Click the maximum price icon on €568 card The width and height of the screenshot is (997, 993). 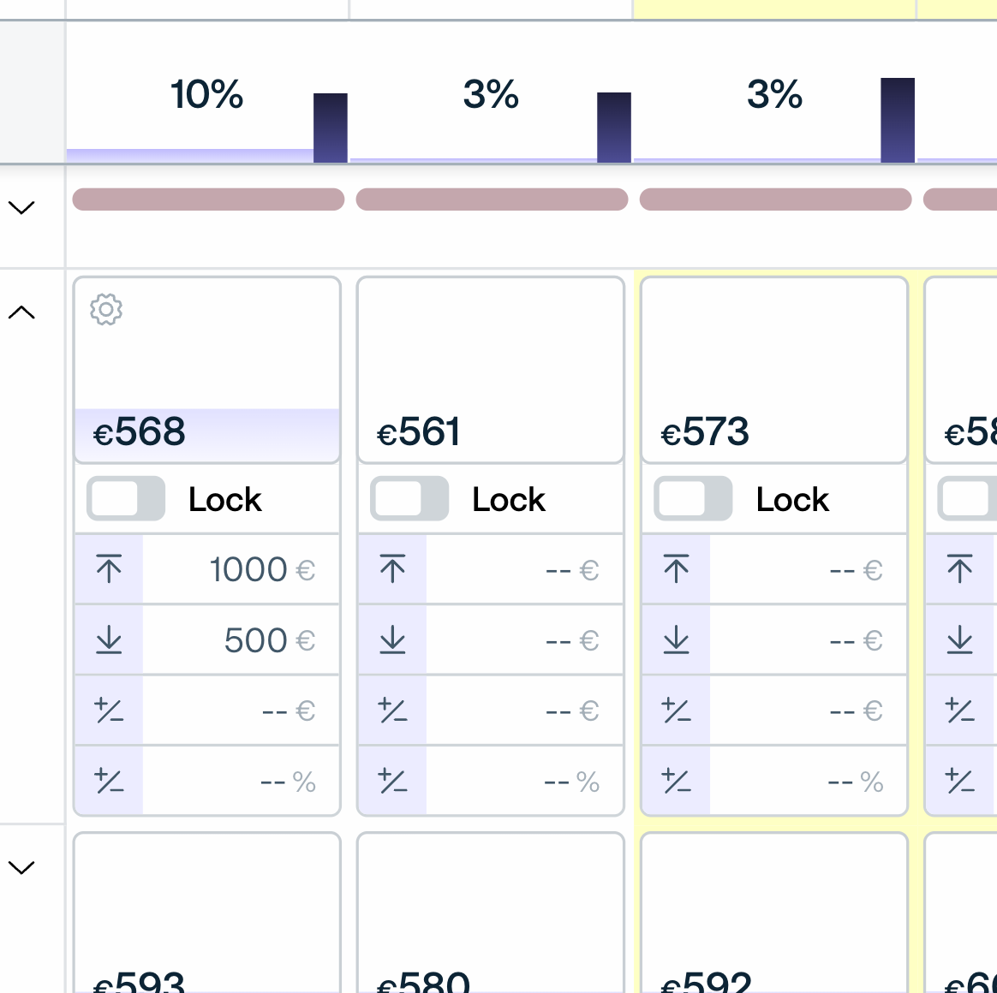coord(108,568)
